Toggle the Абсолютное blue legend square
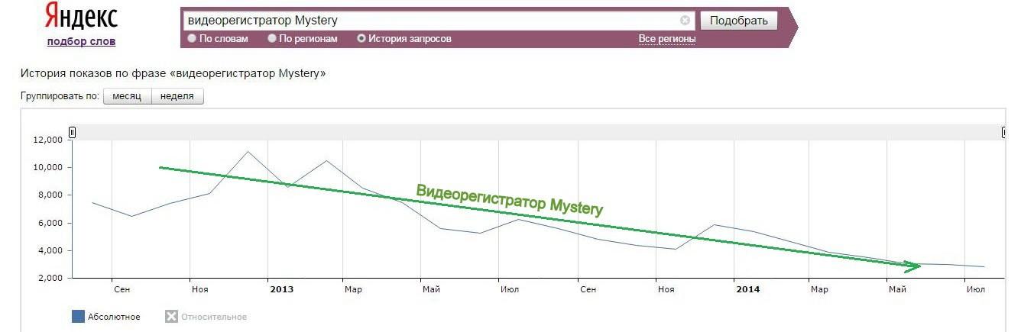 (78, 316)
